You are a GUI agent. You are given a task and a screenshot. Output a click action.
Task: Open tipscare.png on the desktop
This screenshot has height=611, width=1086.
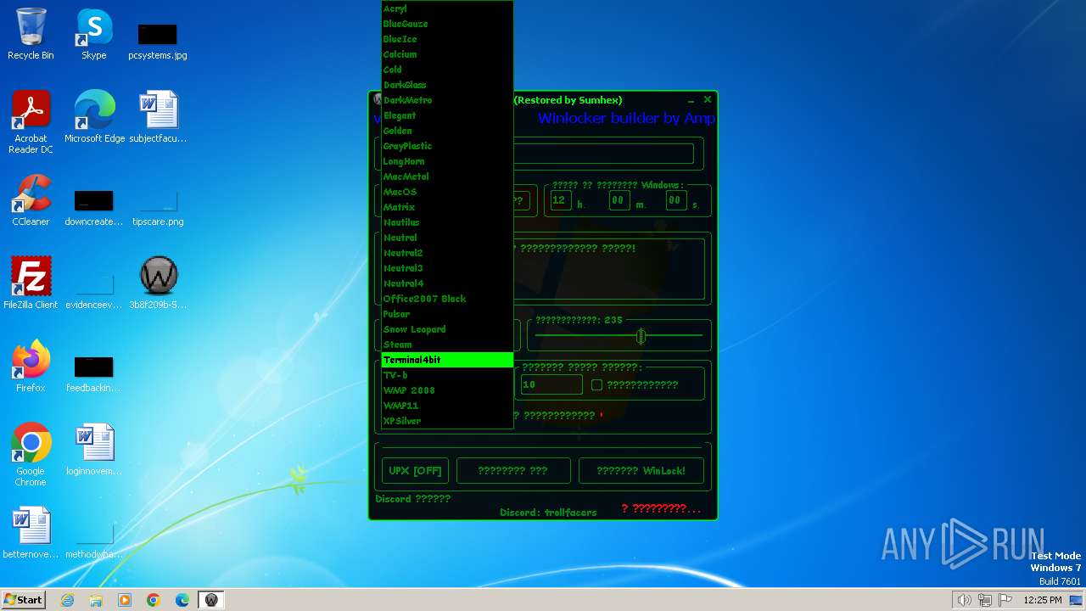158,207
